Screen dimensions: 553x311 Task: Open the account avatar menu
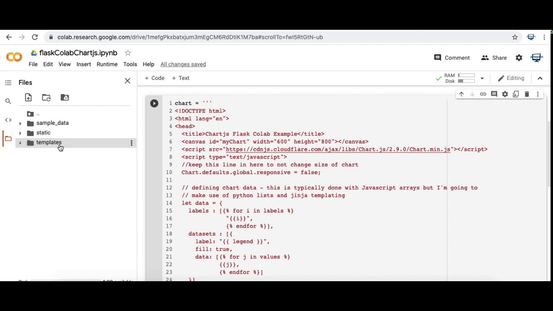pos(537,57)
